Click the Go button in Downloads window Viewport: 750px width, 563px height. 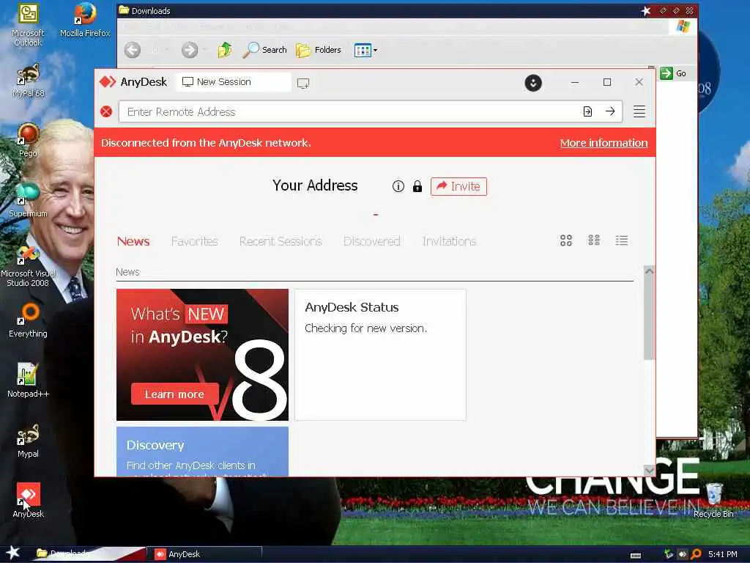tap(674, 73)
